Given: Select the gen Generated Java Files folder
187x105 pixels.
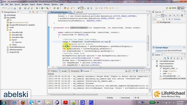Looking at the screenshot, I should click(x=19, y=22).
